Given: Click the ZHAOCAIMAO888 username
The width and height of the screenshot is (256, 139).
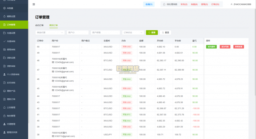Looking at the screenshot, I should pos(242,4).
